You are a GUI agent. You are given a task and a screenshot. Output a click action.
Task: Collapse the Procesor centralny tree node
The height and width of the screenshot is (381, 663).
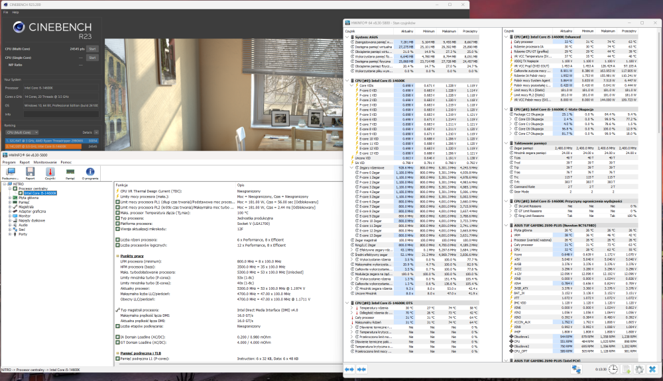click(9, 188)
